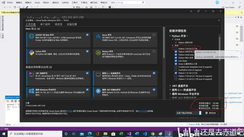Click the Python development workload icon
Screen dimensions: 244x137
(31, 53)
